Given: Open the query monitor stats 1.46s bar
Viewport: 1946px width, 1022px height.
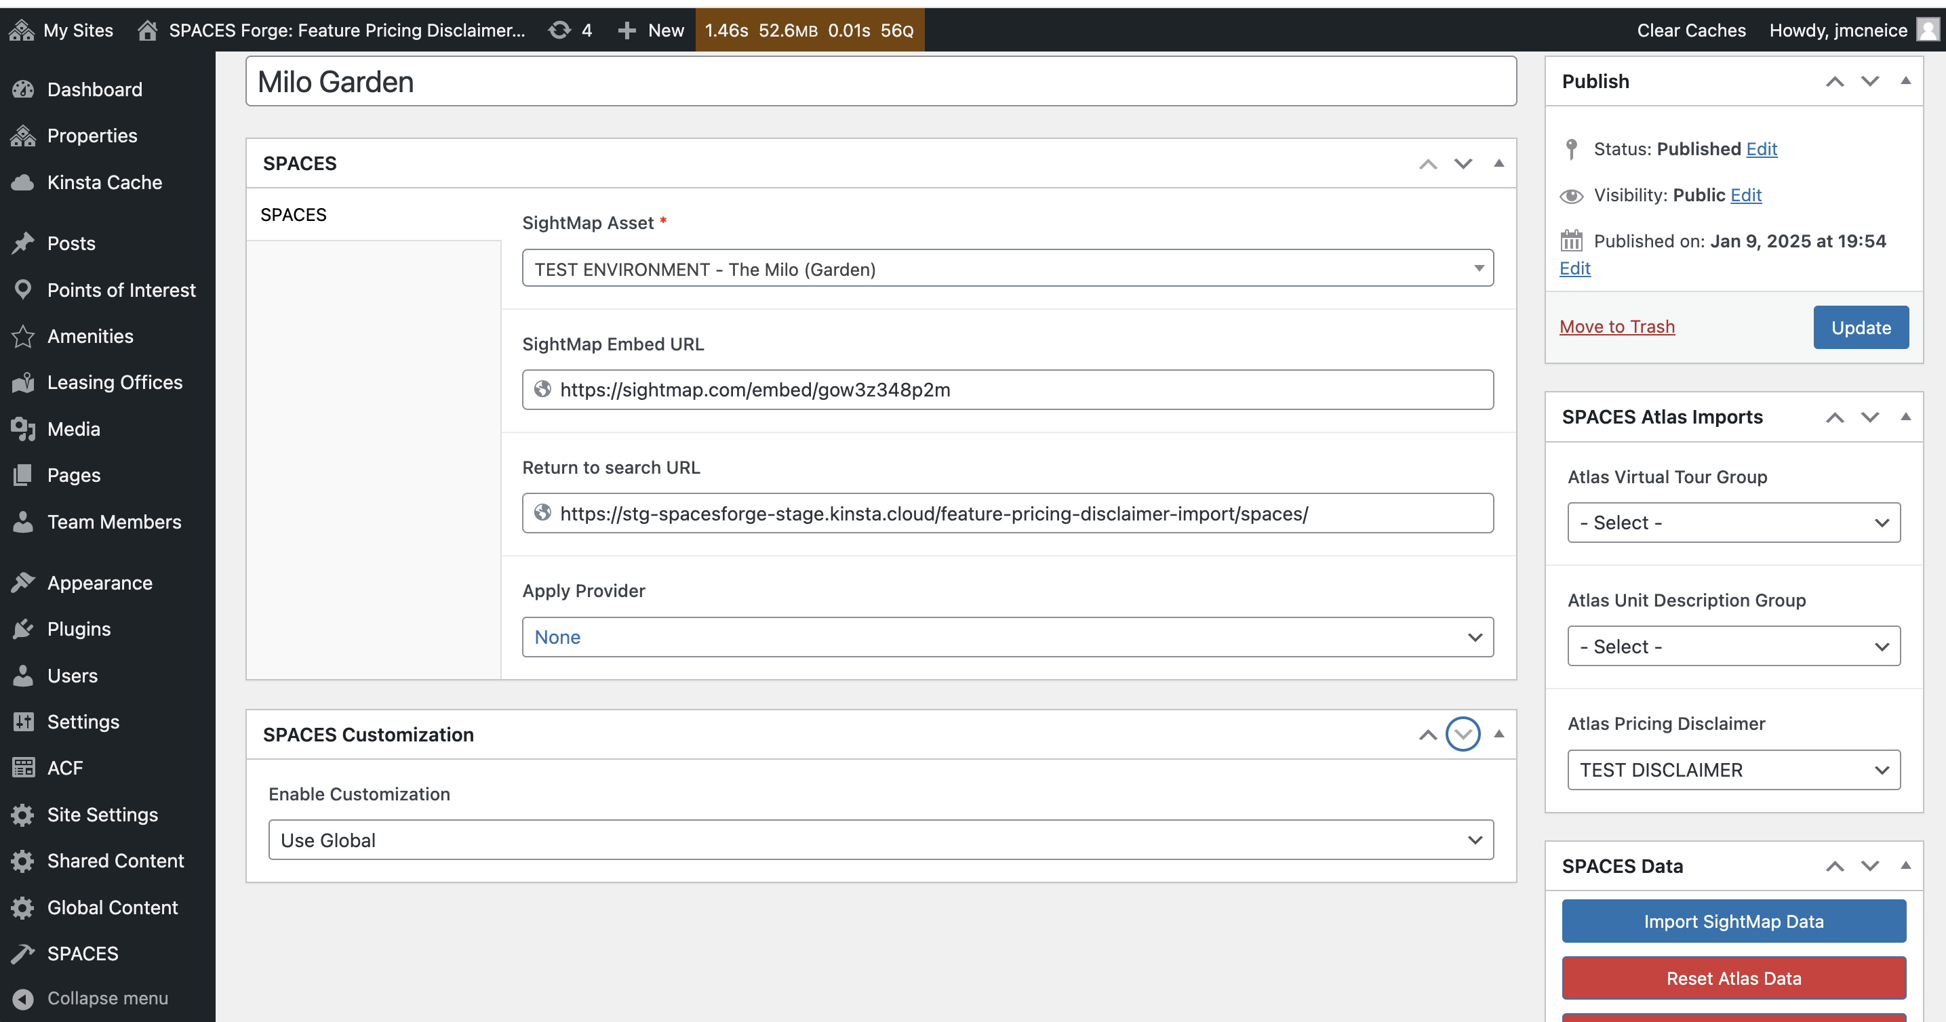Looking at the screenshot, I should click(810, 30).
